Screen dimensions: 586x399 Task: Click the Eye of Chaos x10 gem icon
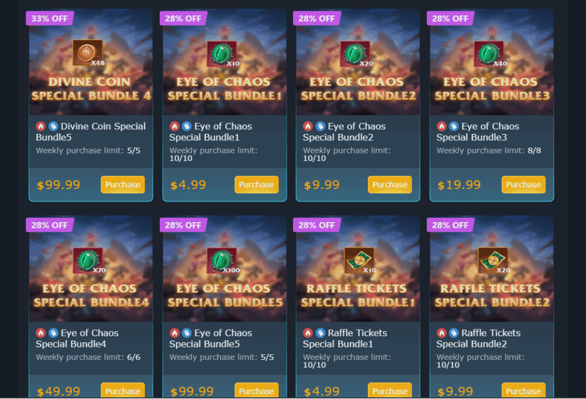(222, 54)
